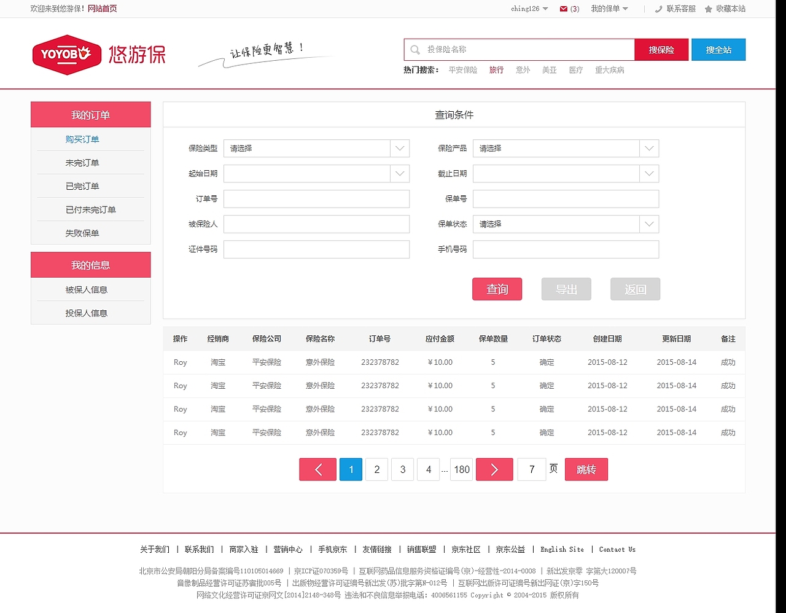Go to next page with right arrow
This screenshot has width=786, height=613.
[x=494, y=470]
